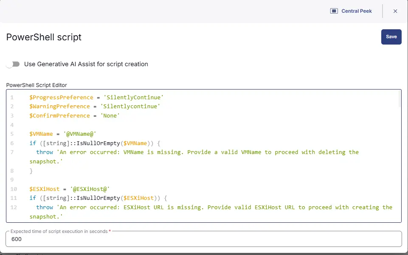408x255 pixels.
Task: Click line number 4 in editor gutter
Action: 12,125
